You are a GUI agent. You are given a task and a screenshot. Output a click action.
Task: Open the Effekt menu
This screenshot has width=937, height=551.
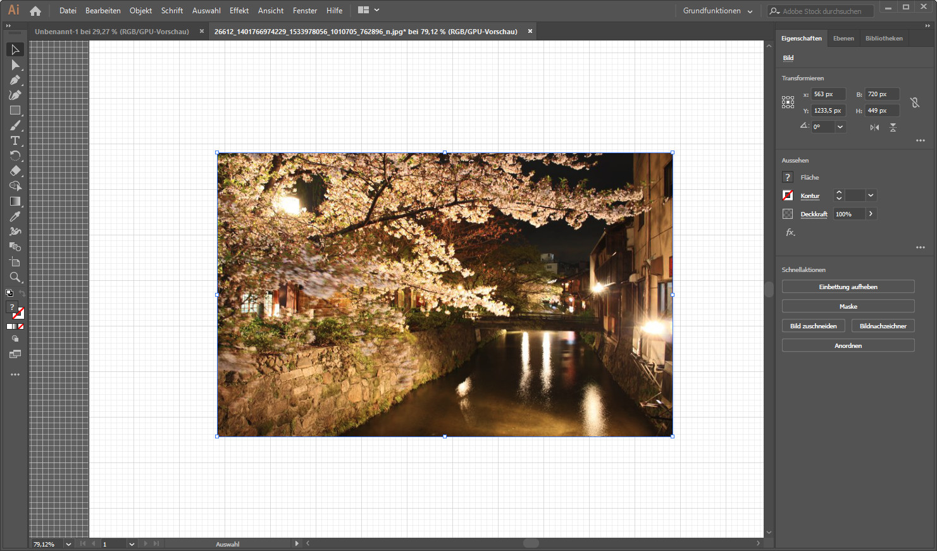click(239, 11)
